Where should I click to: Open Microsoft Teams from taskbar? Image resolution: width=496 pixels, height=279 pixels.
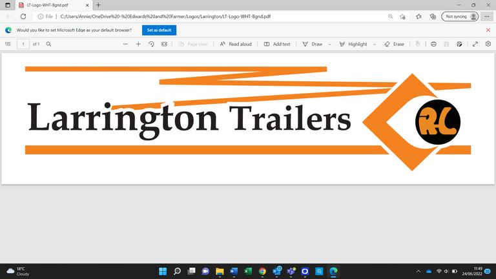click(291, 271)
